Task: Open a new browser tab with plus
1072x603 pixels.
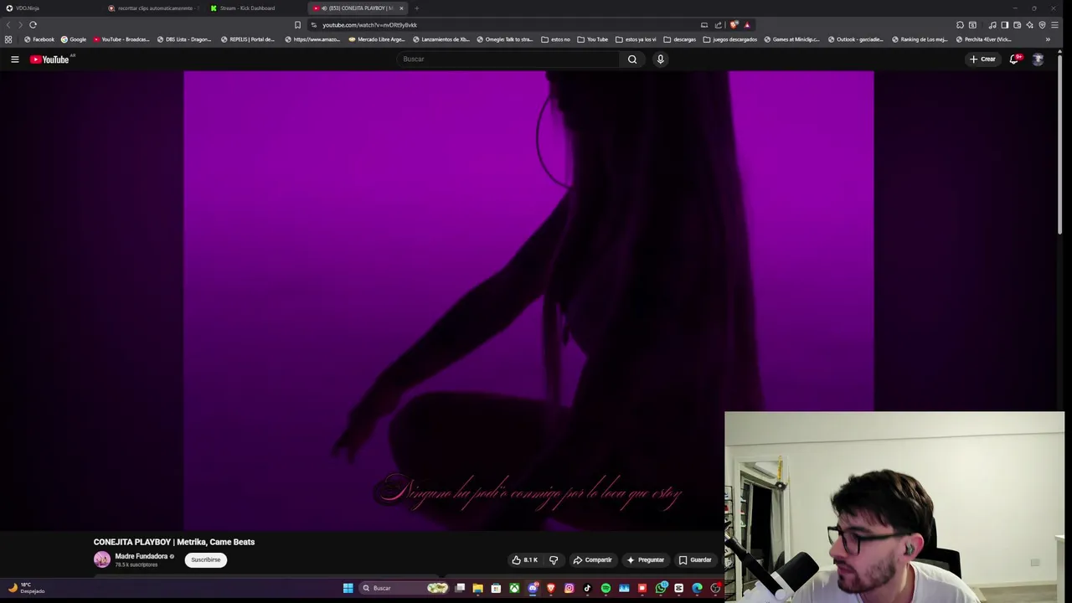Action: [x=416, y=8]
